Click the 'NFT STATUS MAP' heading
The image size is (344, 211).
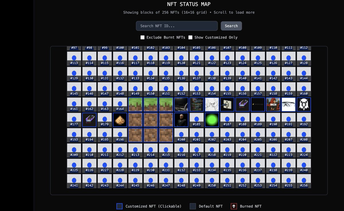(189, 4)
